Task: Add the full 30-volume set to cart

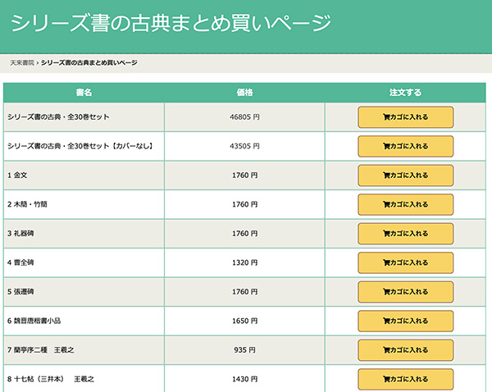Action: point(405,117)
